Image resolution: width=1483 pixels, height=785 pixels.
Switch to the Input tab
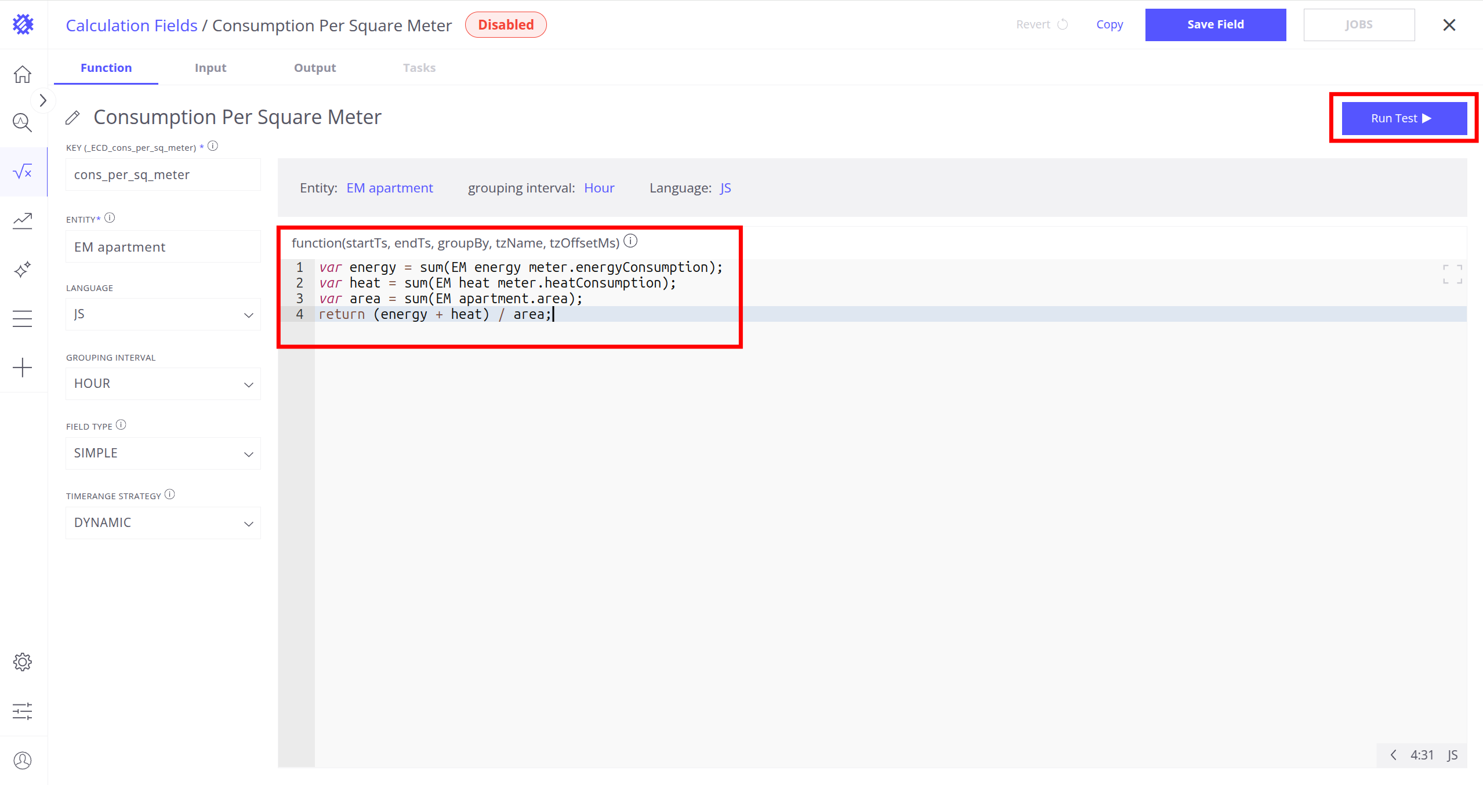(x=211, y=68)
